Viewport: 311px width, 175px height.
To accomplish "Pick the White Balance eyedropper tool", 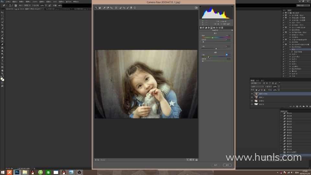I will pyautogui.click(x=104, y=8).
